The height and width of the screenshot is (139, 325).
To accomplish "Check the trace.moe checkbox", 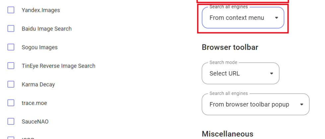I will (11, 103).
